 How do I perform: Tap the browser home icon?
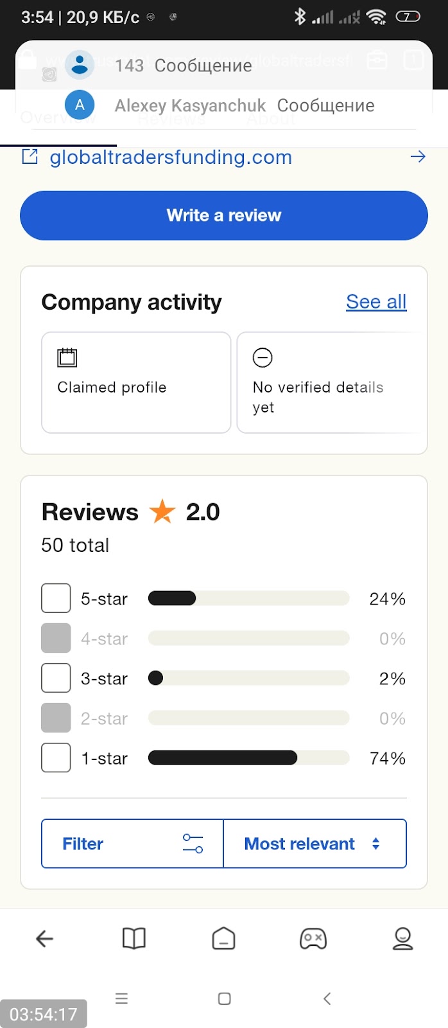[x=223, y=939]
